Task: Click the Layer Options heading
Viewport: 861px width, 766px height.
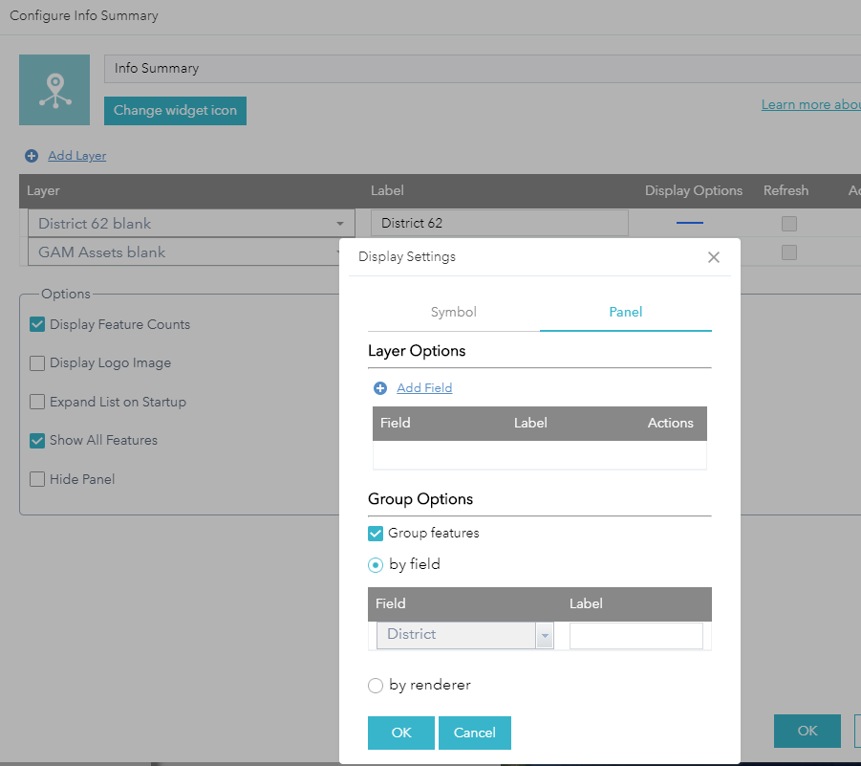Action: (417, 351)
